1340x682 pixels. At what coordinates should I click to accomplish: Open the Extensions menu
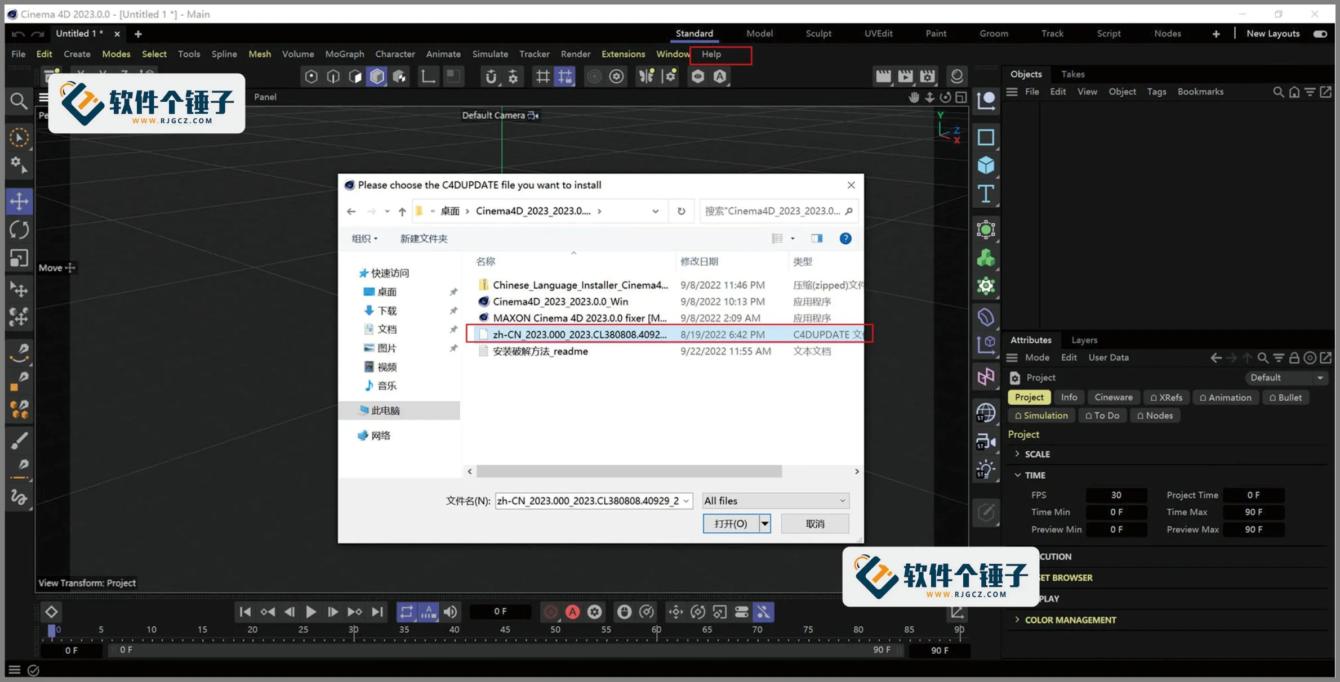pos(623,54)
